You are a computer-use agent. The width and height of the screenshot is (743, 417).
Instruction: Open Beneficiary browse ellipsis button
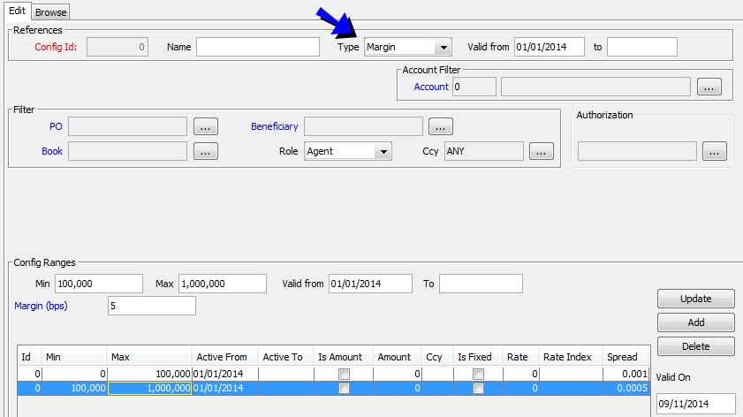441,126
